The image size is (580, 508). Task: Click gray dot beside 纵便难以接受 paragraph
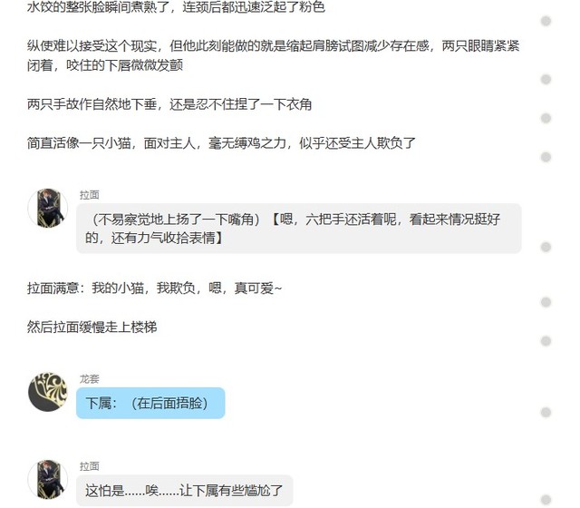[x=546, y=79]
